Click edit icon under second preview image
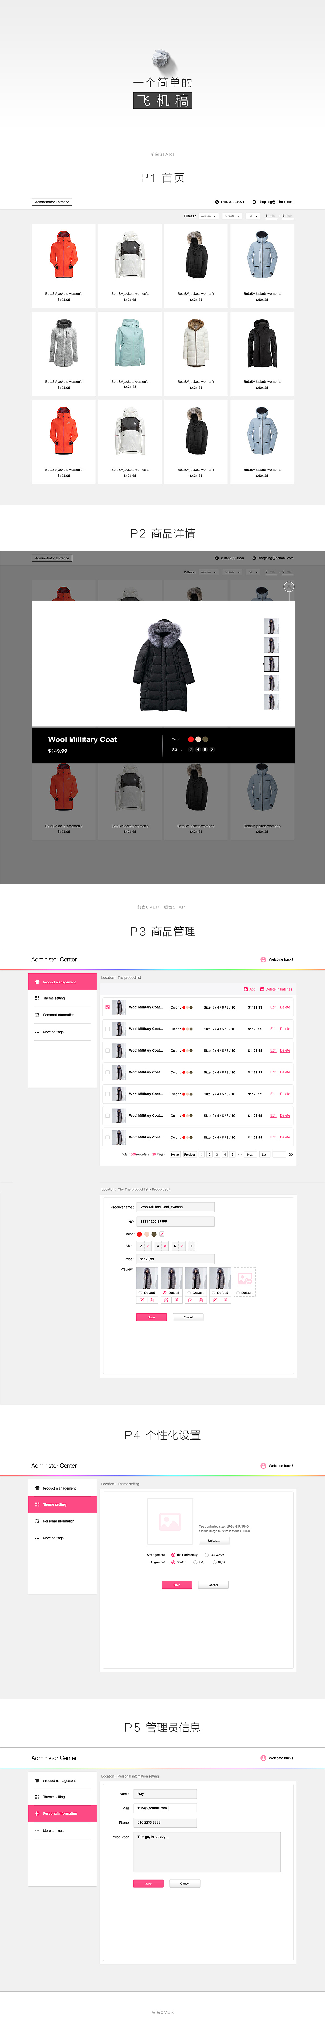 click(166, 1300)
